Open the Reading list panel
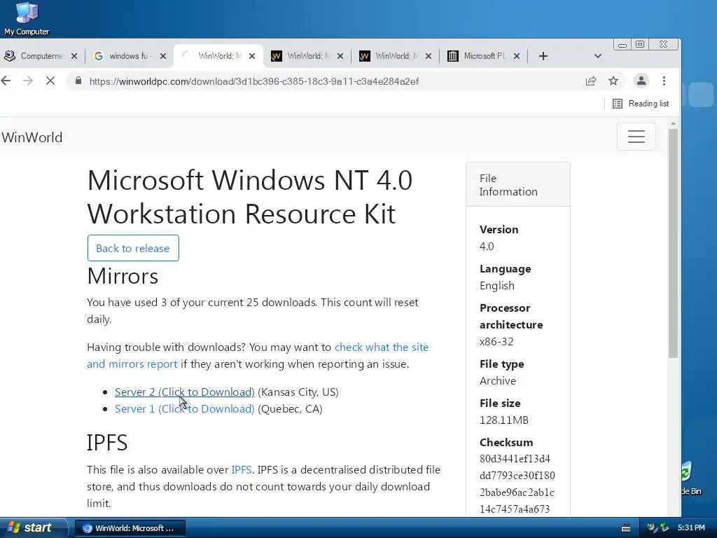717x538 pixels. point(641,104)
